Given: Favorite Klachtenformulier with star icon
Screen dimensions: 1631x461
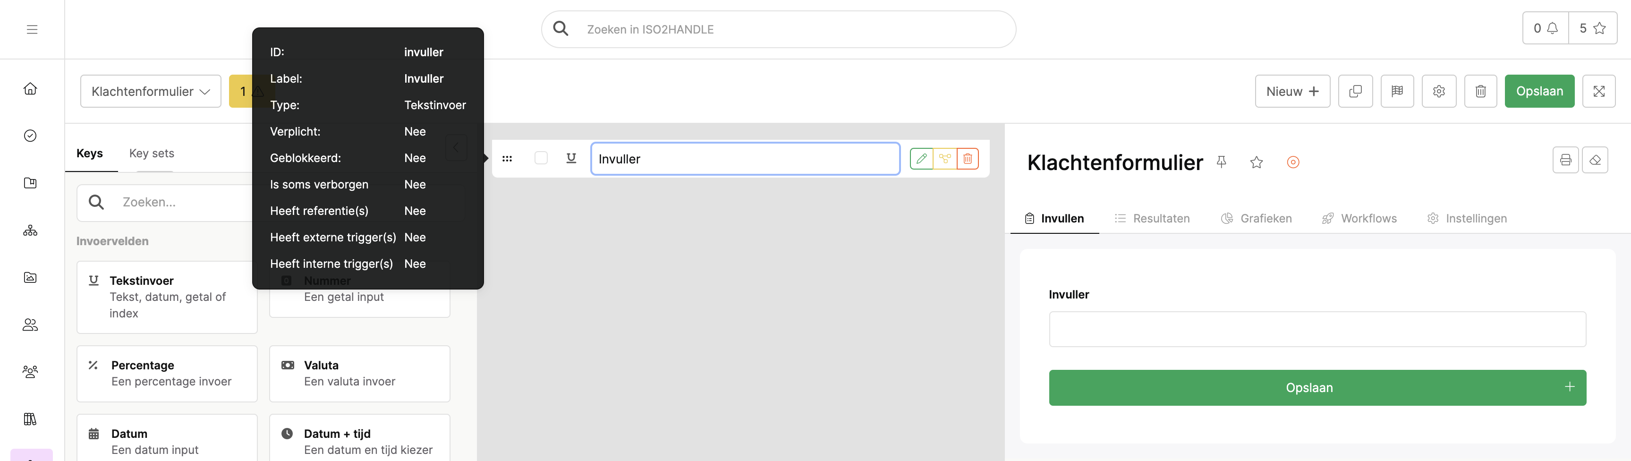Looking at the screenshot, I should click(1257, 162).
